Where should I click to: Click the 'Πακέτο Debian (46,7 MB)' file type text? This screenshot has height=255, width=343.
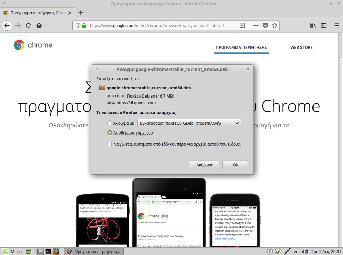[151, 96]
